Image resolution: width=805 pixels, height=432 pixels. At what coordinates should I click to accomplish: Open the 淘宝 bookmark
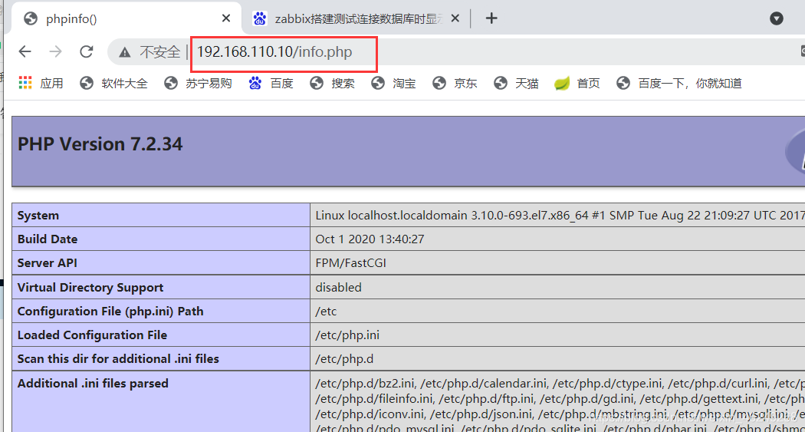point(393,83)
